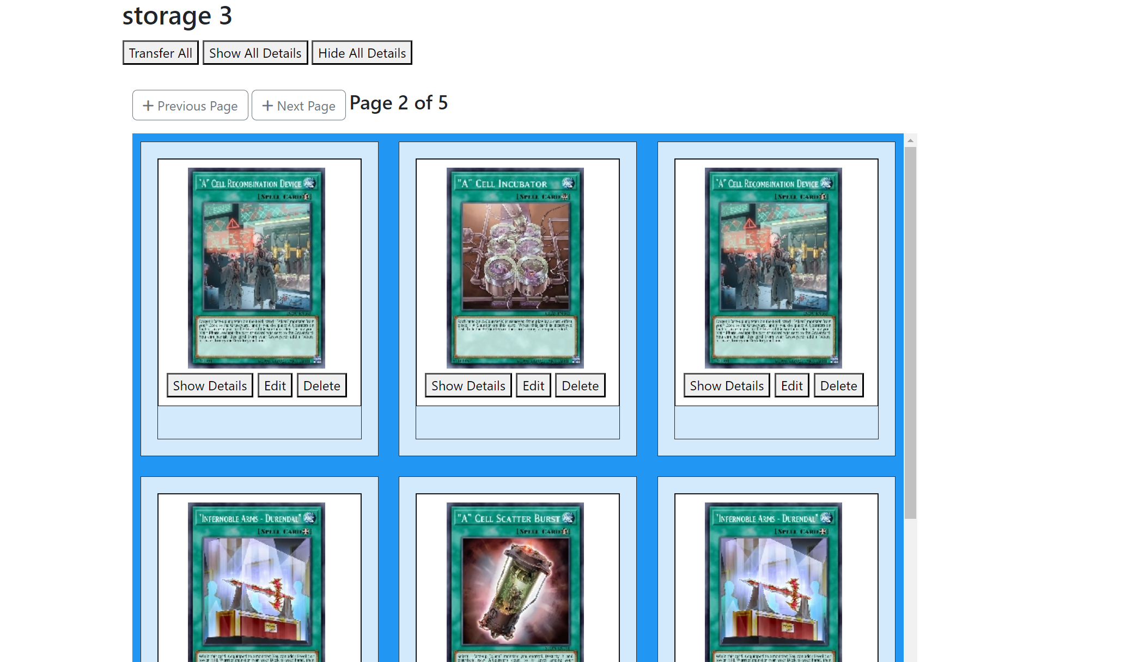Viewport: 1139px width, 662px height.
Task: Go to the Next Page
Action: 299,105
